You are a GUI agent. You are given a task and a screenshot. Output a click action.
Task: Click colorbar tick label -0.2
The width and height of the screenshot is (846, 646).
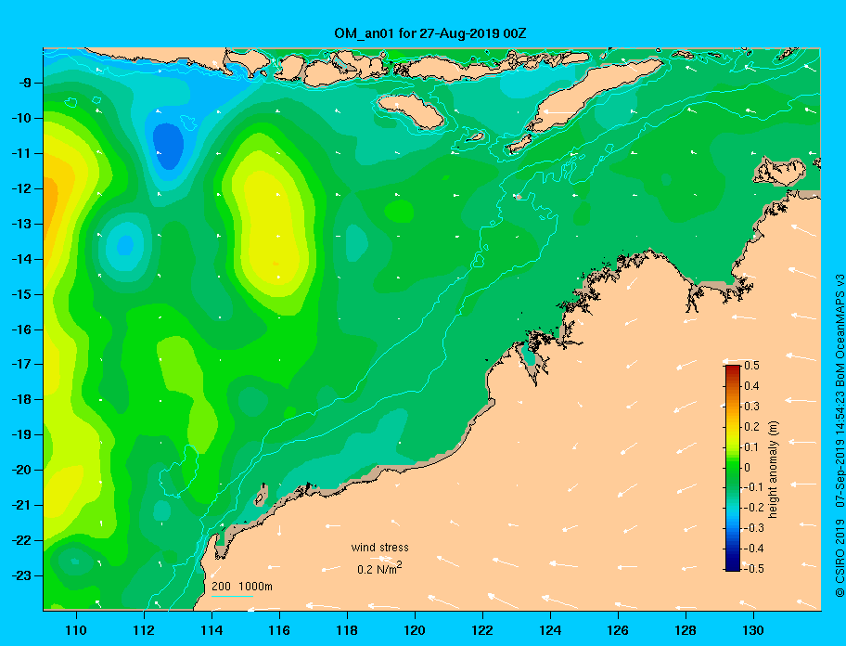tap(754, 508)
